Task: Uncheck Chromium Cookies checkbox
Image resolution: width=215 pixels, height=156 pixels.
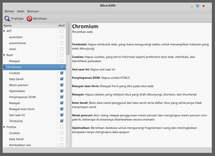Action: click(x=62, y=73)
